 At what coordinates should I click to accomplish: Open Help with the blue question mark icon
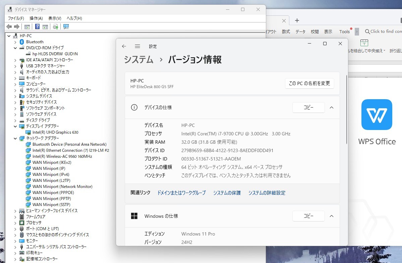pos(37,26)
